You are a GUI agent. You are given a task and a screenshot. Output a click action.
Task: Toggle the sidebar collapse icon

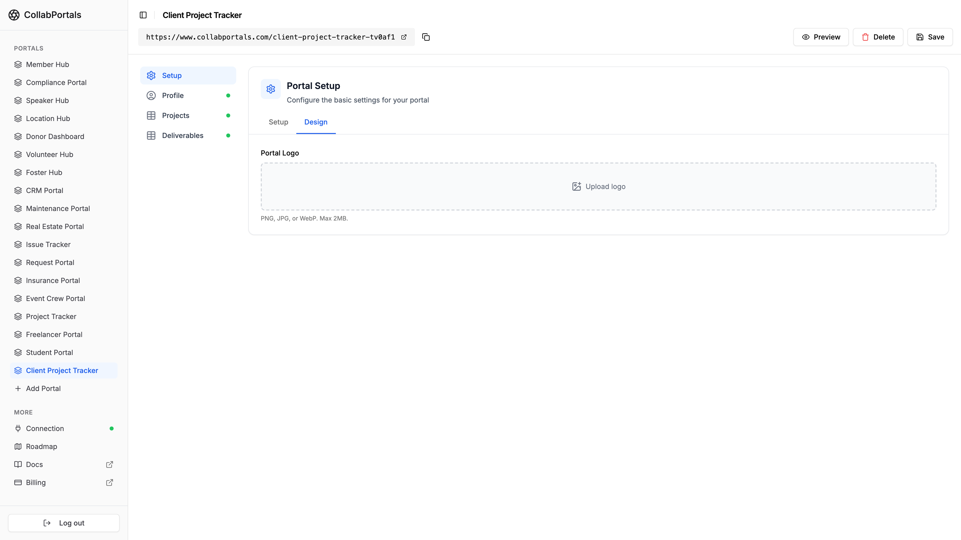point(143,15)
